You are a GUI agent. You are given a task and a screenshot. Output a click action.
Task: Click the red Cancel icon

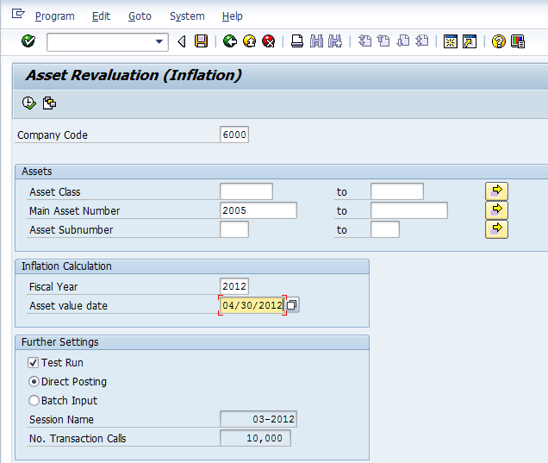pyautogui.click(x=269, y=41)
